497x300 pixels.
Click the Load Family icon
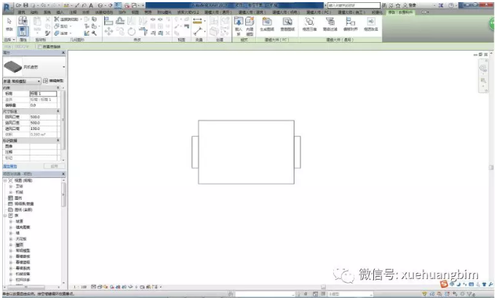[239, 22]
